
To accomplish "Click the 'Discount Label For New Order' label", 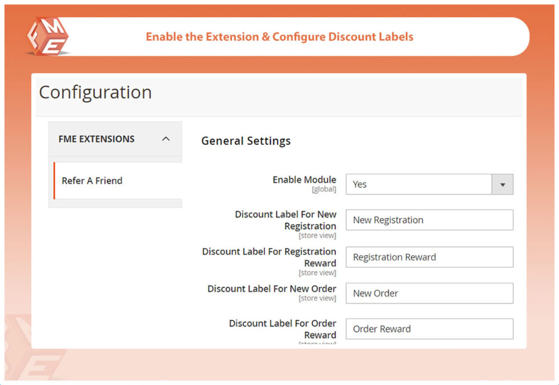I will [272, 289].
